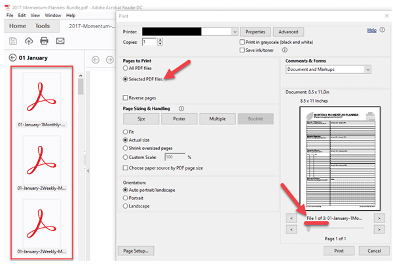Go to previous page in preview

click(291, 230)
